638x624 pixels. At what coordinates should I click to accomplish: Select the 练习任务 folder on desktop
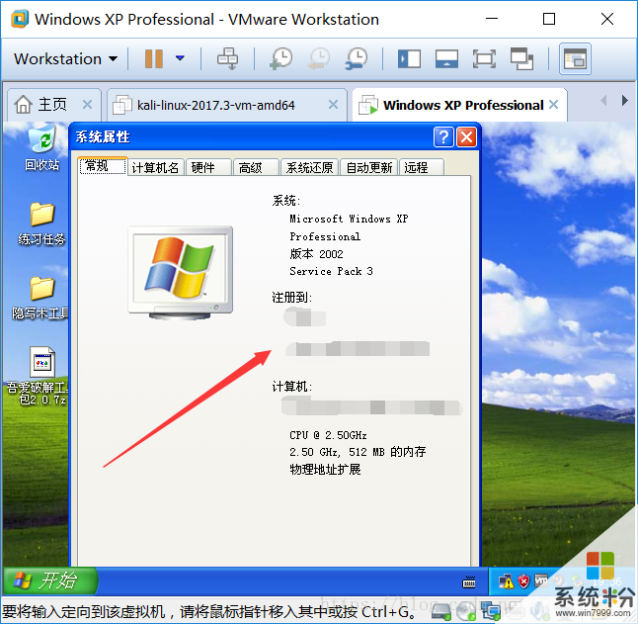click(x=41, y=224)
